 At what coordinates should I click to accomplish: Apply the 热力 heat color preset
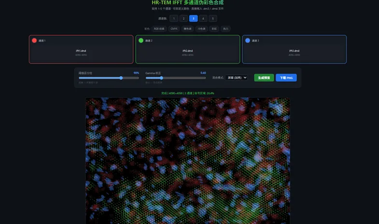[x=225, y=29]
